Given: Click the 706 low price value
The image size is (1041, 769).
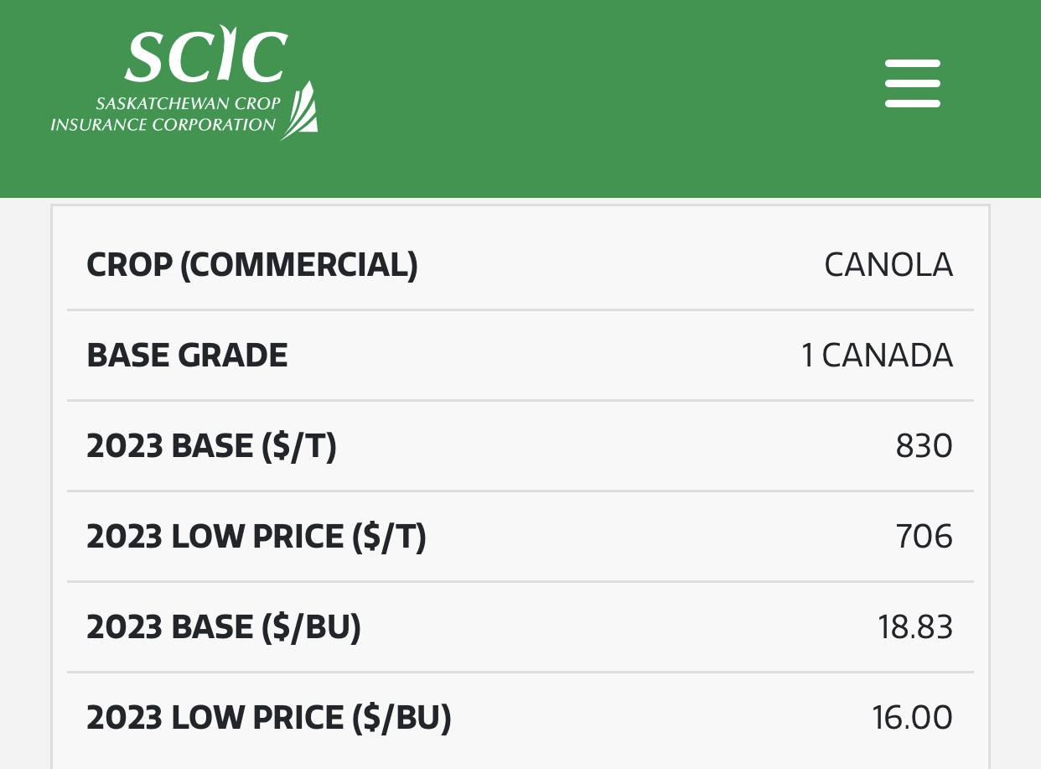Looking at the screenshot, I should (x=924, y=537).
